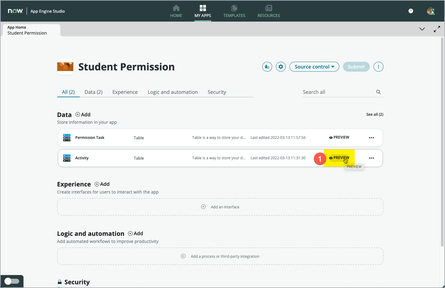Open the help question mark icon
The height and width of the screenshot is (288, 445).
pyautogui.click(x=411, y=11)
